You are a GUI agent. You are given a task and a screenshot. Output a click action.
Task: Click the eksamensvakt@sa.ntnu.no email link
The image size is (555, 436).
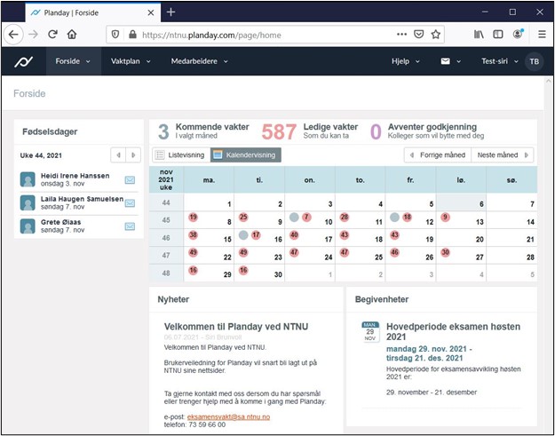[x=228, y=416]
